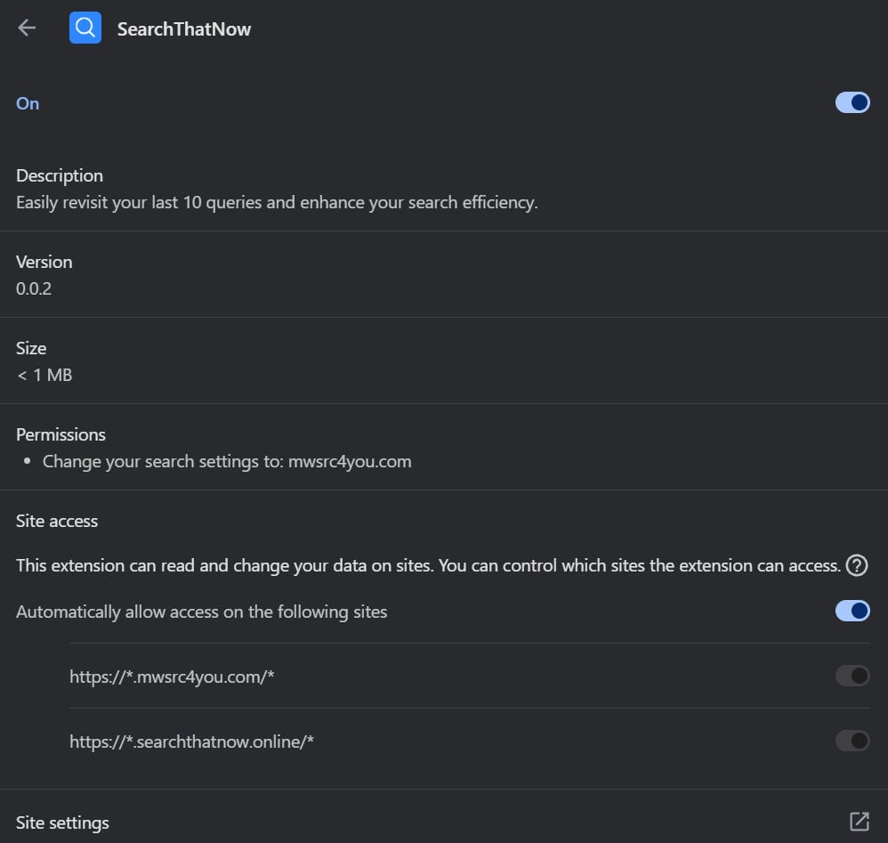Viewport: 888px width, 843px height.
Task: Click the SearchThatNow magnifier extension icon
Action: [85, 28]
